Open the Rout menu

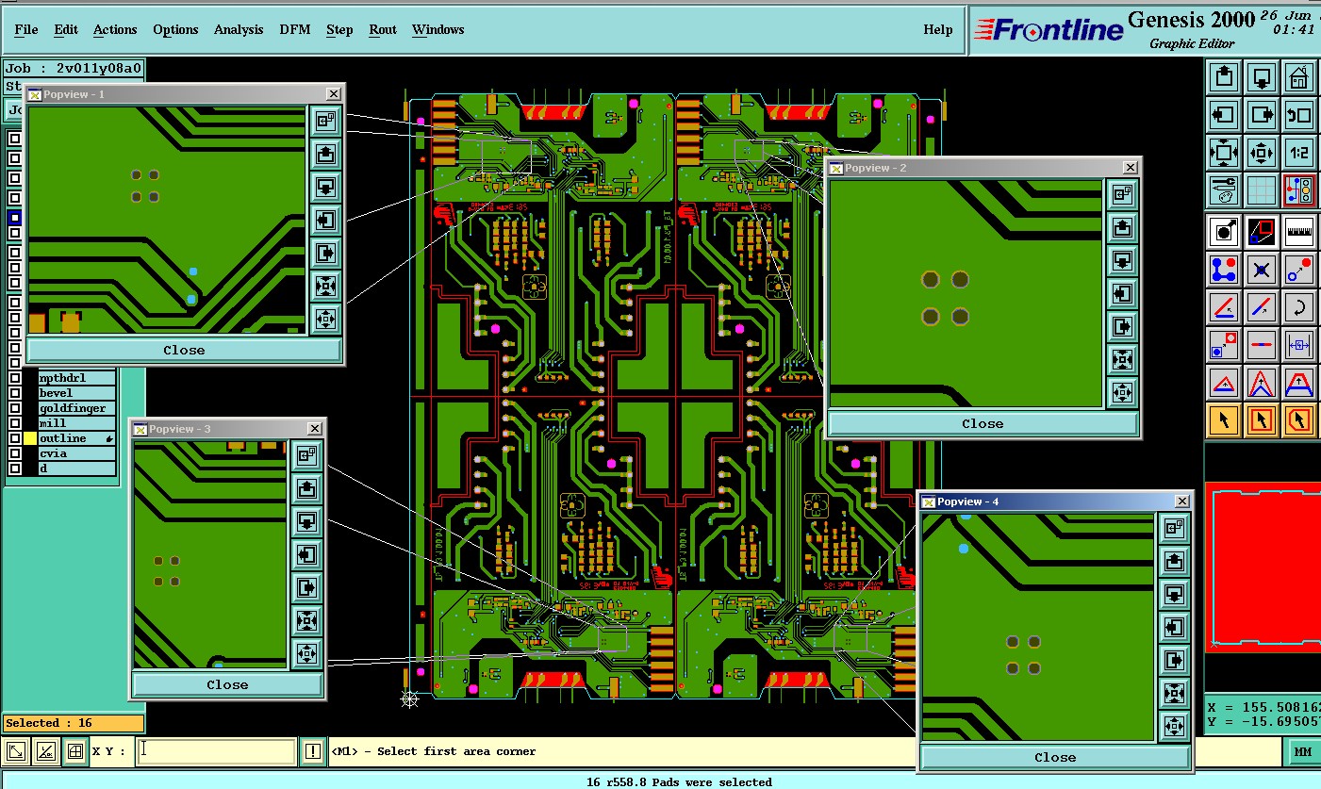383,29
